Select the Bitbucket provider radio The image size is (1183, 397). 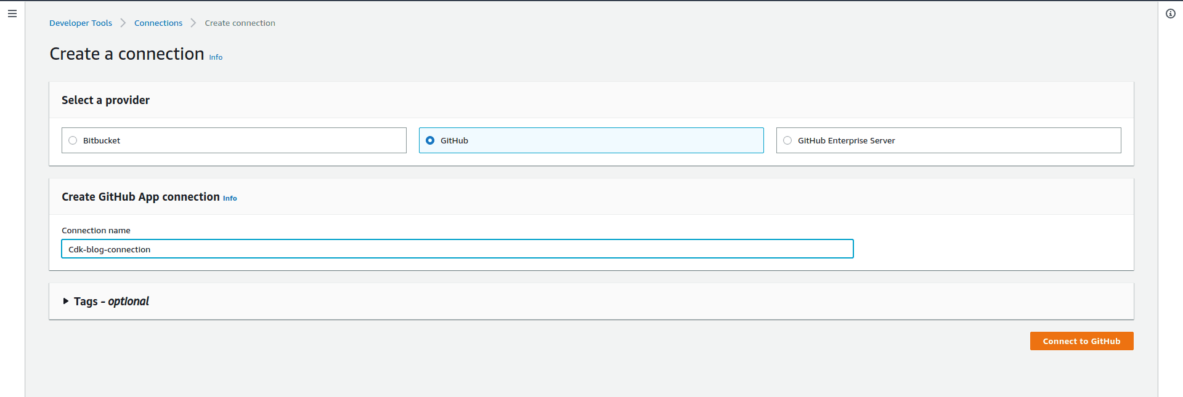tap(73, 140)
